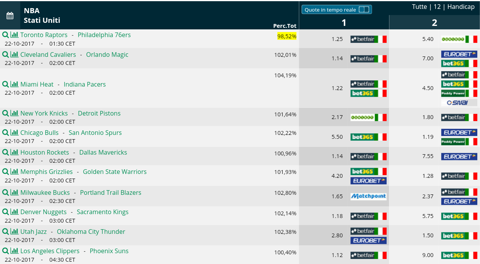Click the column 2 header
480x264 pixels.
434,23
